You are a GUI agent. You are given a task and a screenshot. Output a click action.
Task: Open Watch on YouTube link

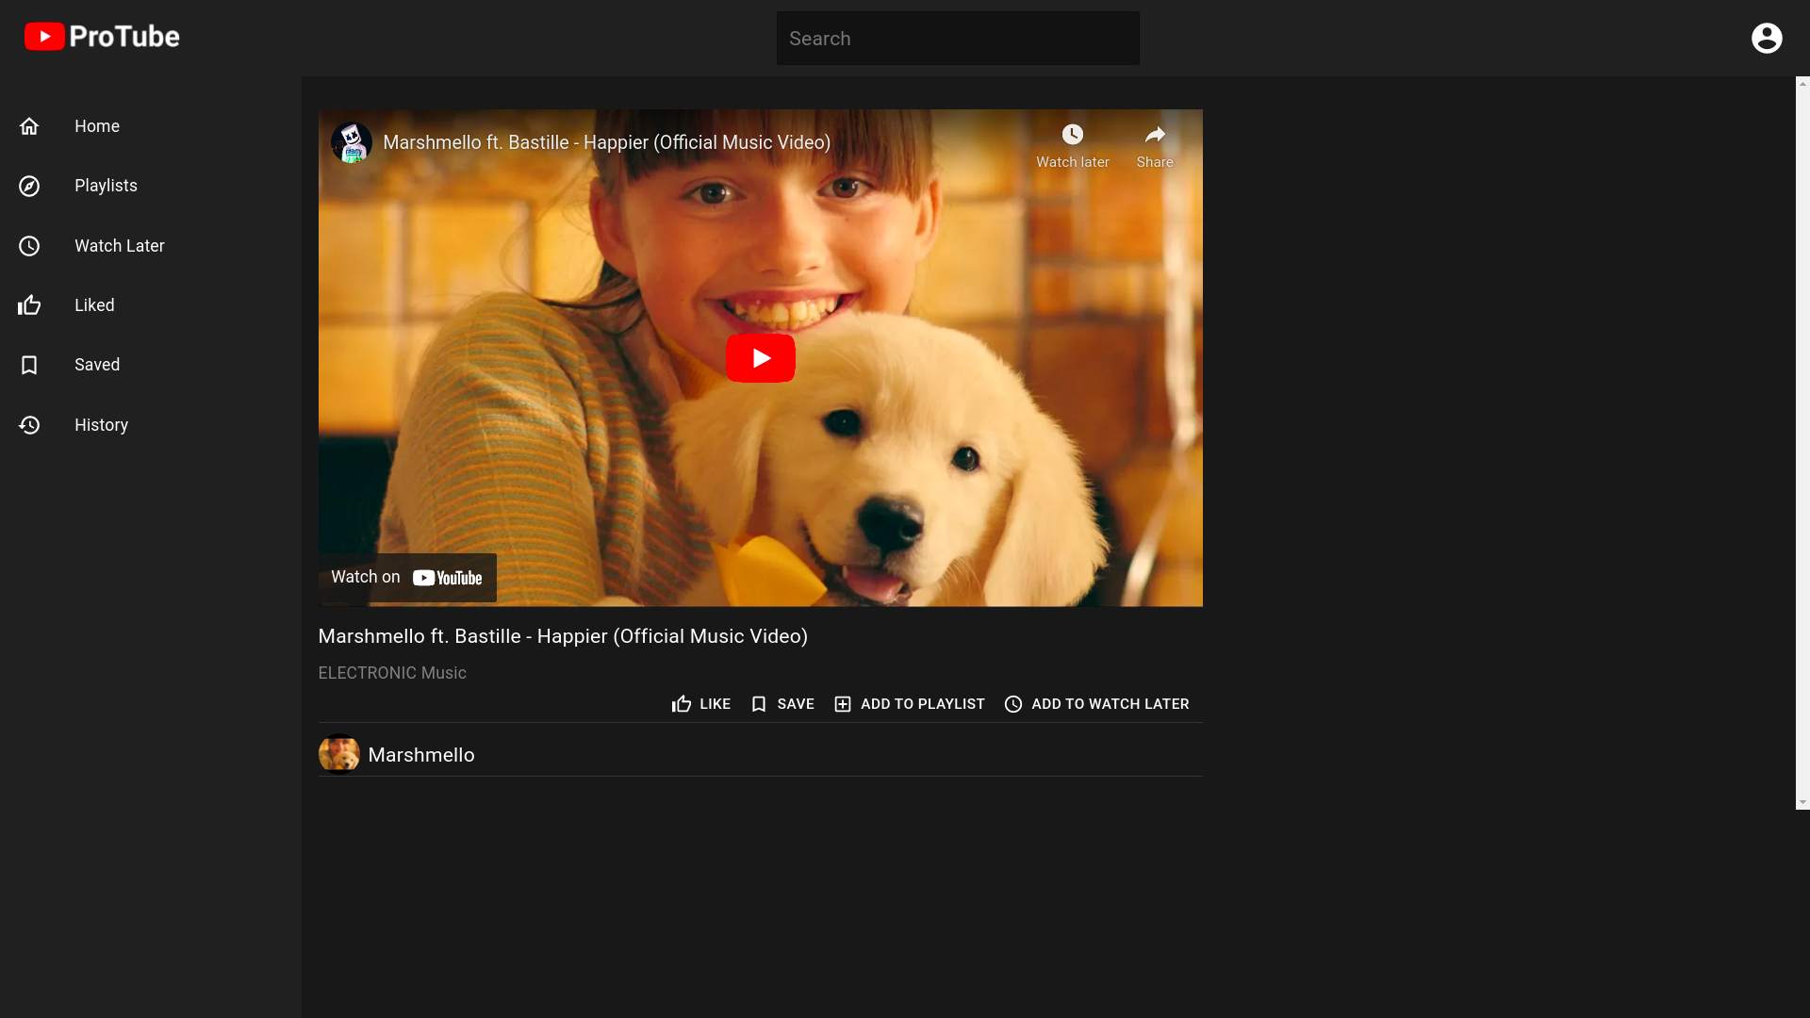tap(407, 578)
